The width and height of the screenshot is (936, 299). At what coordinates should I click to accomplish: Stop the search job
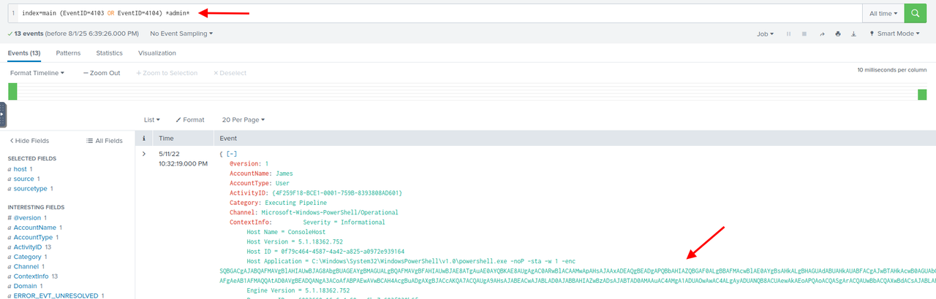point(804,34)
